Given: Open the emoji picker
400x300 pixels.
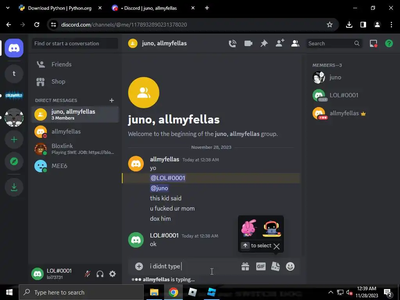Looking at the screenshot, I should (x=290, y=266).
